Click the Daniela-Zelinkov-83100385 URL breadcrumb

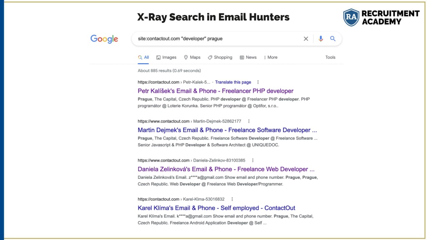click(x=191, y=160)
